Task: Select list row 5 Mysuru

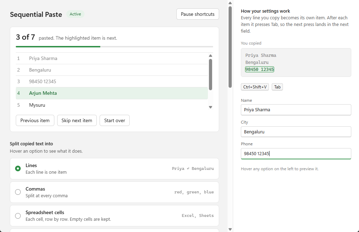Action: 112,105
